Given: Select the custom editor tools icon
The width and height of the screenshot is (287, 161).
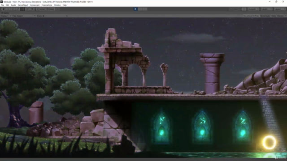Looking at the screenshot, I should point(32,9).
